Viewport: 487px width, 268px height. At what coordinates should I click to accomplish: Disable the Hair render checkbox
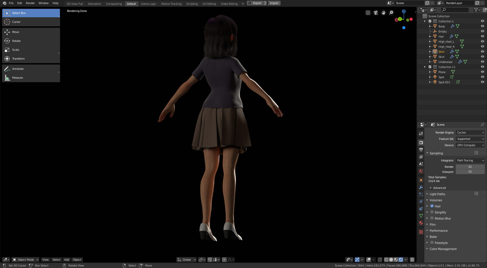click(432, 206)
